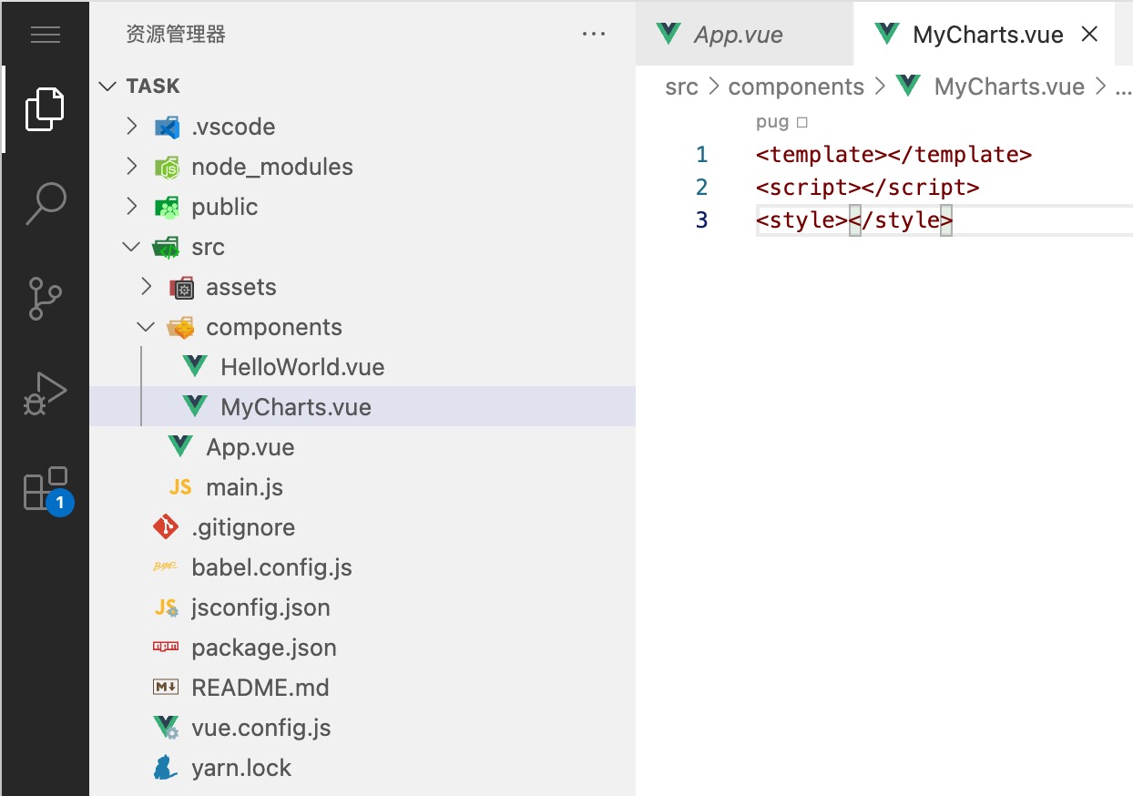The width and height of the screenshot is (1133, 796).
Task: Expand the .vscode folder
Action: pyautogui.click(x=232, y=127)
